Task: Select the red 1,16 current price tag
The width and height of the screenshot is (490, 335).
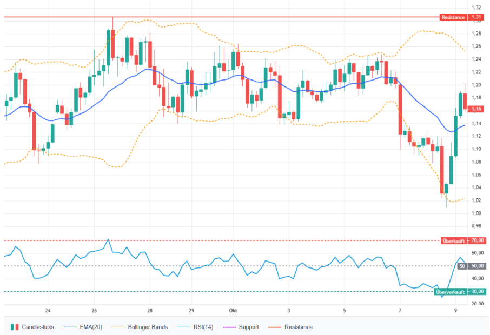Action: pos(476,109)
